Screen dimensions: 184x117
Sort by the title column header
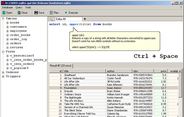84,71
